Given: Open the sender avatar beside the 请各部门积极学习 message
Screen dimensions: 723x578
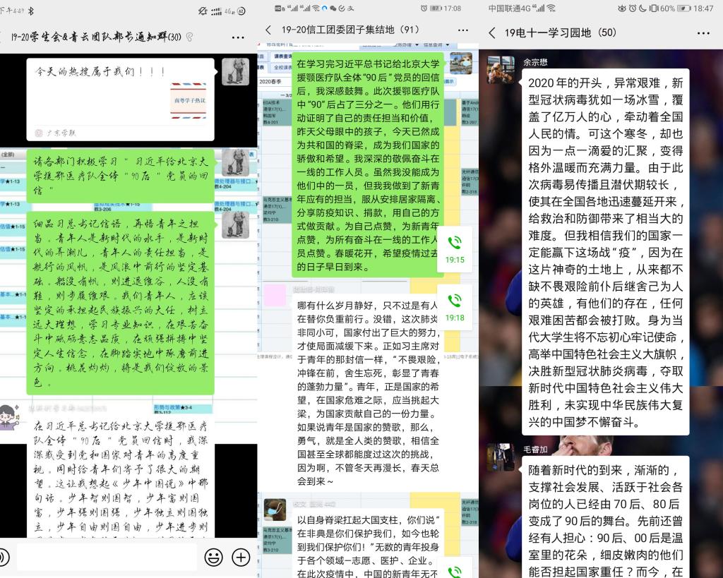Looking at the screenshot, I should 235,162.
